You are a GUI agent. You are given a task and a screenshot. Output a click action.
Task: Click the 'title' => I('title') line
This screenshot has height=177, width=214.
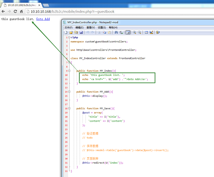pyautogui.click(x=104, y=117)
